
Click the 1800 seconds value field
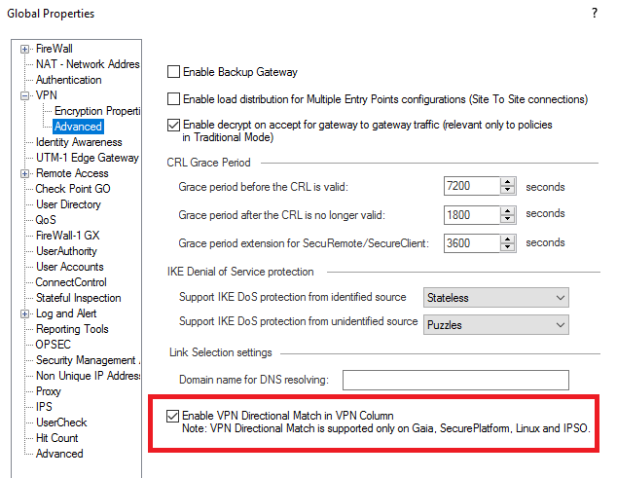point(472,214)
